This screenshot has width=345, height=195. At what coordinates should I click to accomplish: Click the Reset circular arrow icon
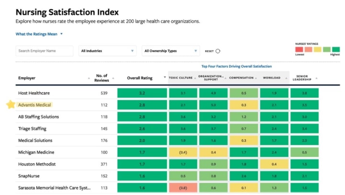coord(218,51)
